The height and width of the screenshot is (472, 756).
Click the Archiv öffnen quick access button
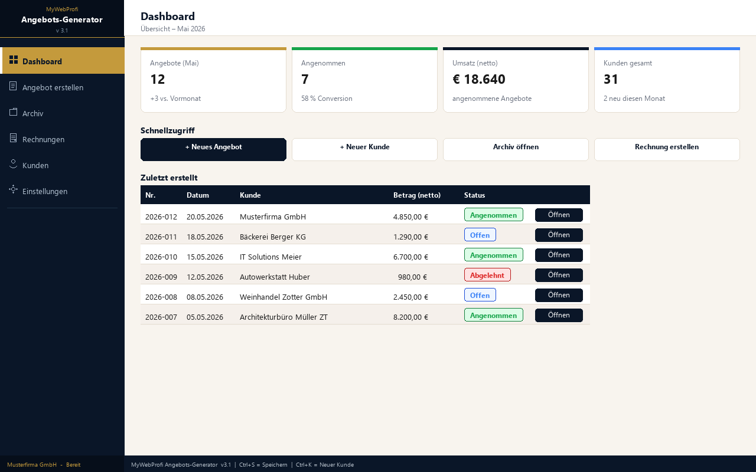click(x=516, y=149)
